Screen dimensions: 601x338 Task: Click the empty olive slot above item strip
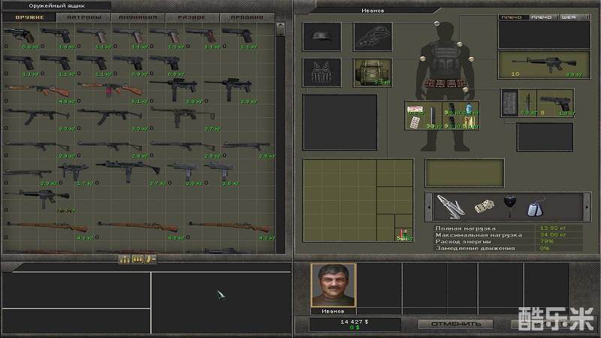pyautogui.click(x=464, y=174)
